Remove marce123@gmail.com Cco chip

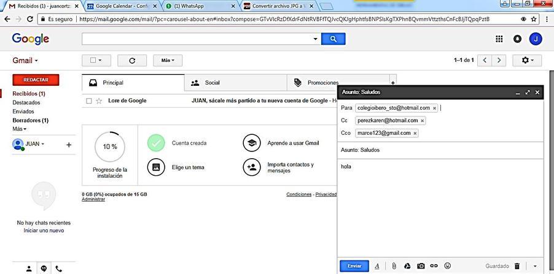click(x=415, y=133)
